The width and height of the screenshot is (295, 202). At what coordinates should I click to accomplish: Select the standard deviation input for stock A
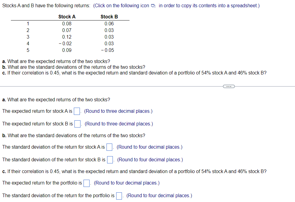click(109, 147)
